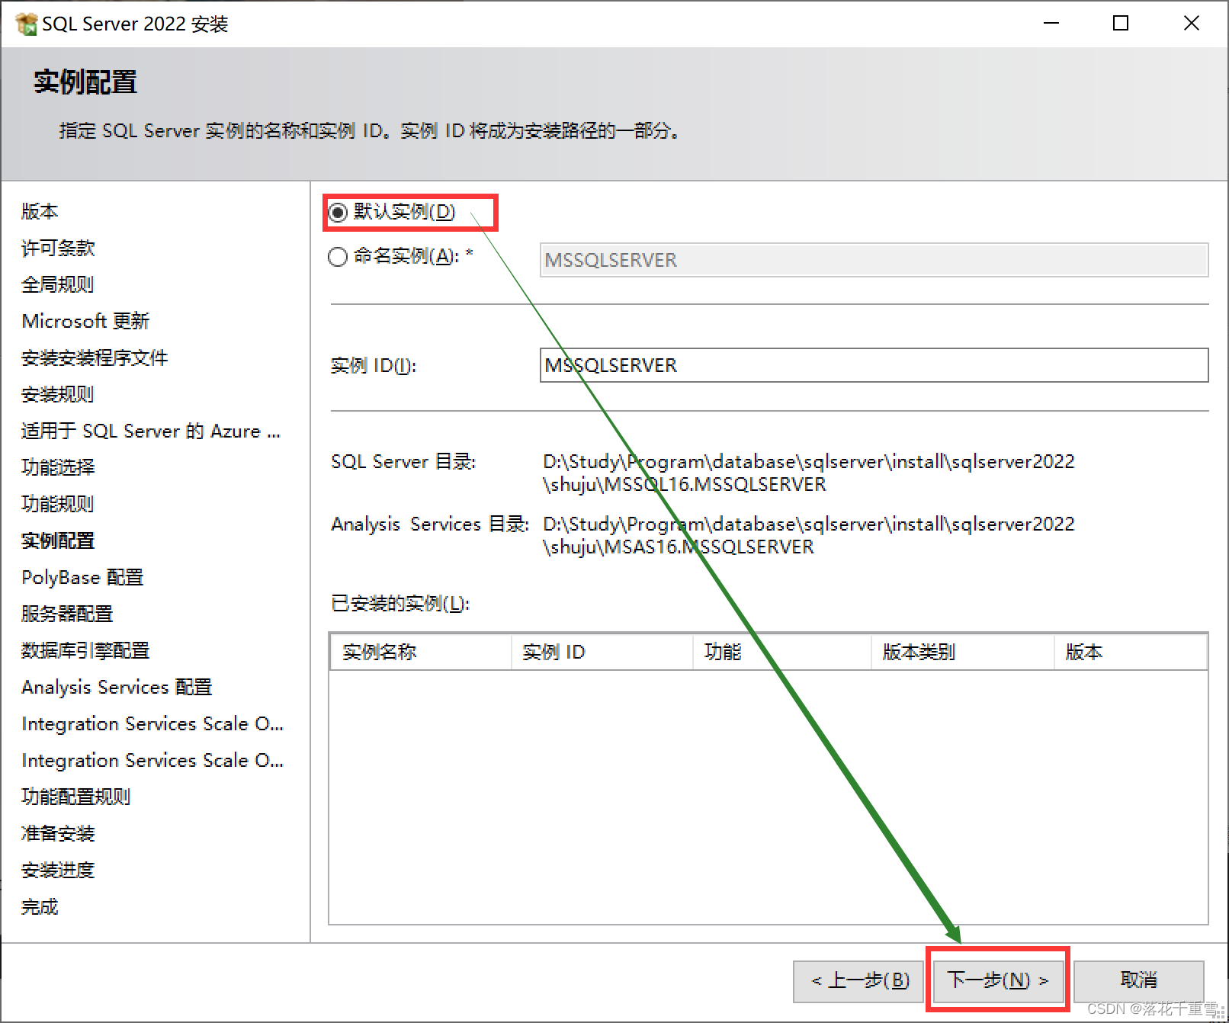Select Analysis Services 配置 step
The height and width of the screenshot is (1023, 1229).
click(117, 687)
